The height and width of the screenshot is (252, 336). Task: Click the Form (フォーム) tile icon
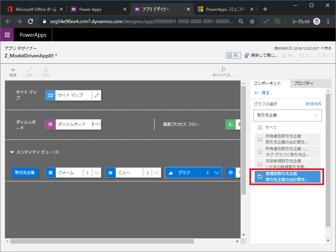51,173
